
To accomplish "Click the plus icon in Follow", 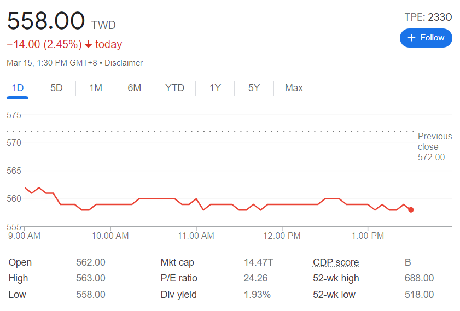I will tap(412, 38).
